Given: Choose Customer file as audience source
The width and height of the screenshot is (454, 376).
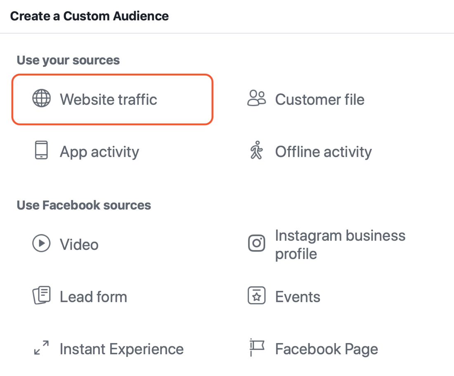Looking at the screenshot, I should (320, 99).
